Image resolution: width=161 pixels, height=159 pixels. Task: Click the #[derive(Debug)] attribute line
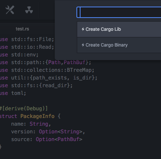pyautogui.click(x=24, y=108)
